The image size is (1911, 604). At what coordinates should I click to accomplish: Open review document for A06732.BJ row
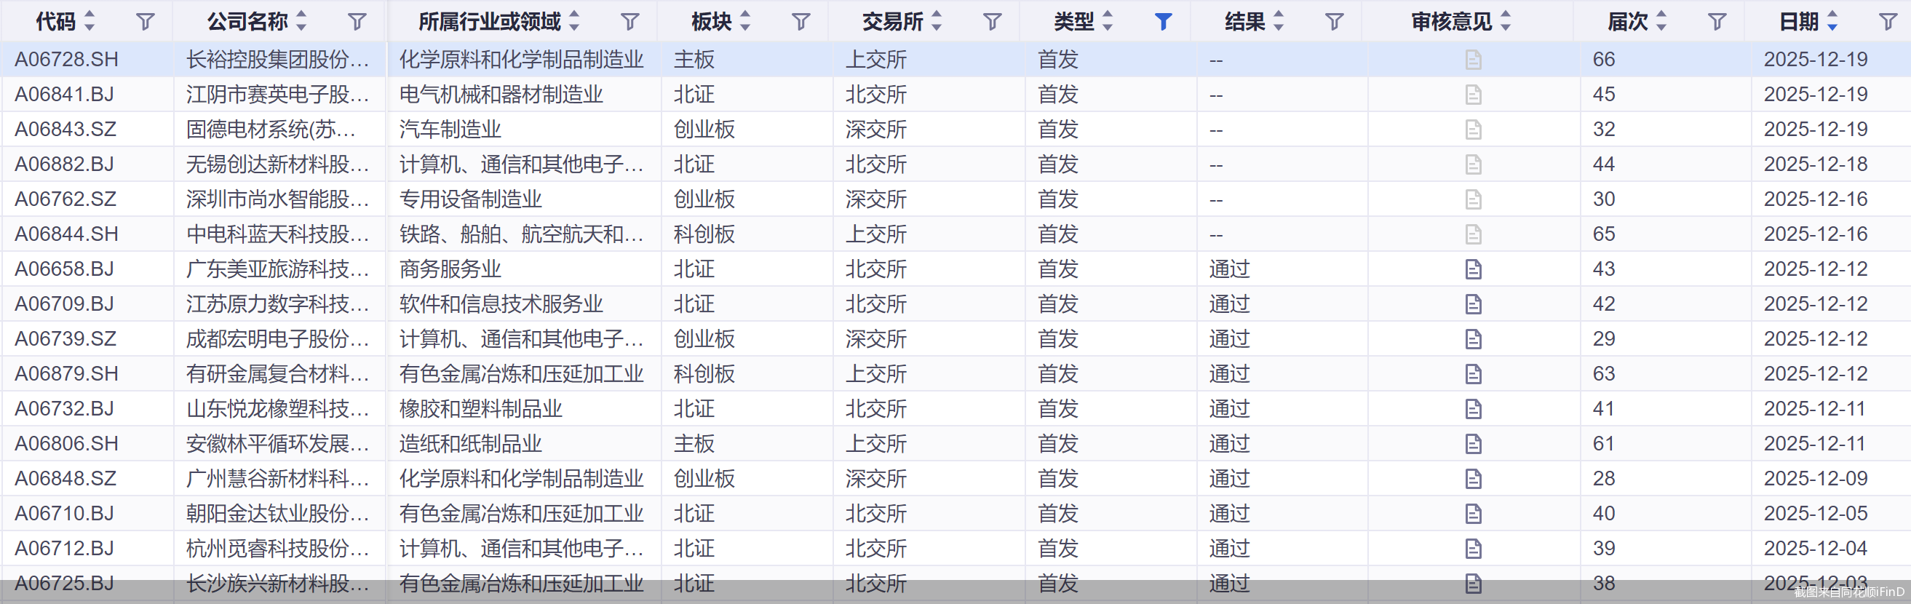coord(1474,409)
